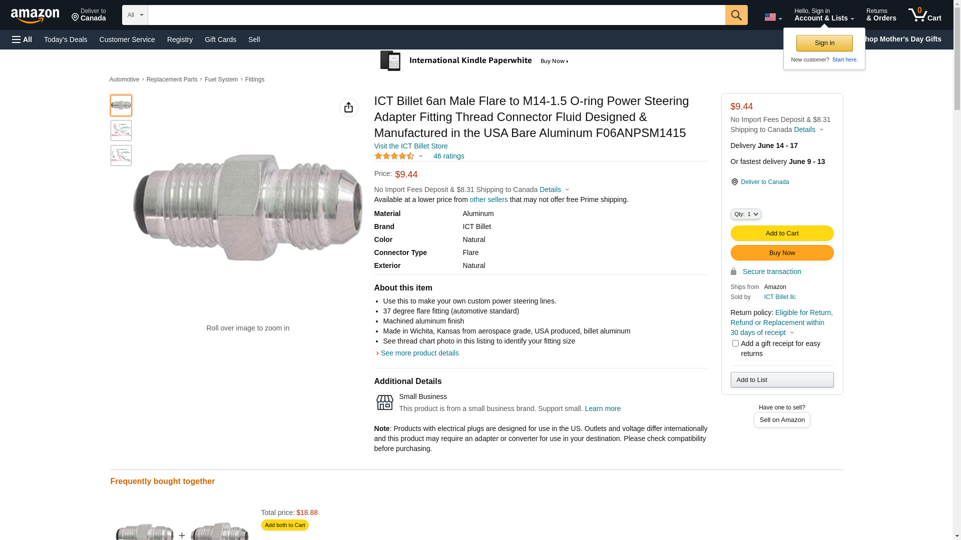The height and width of the screenshot is (540, 961).
Task: Click the share icon on product image
Action: click(348, 107)
